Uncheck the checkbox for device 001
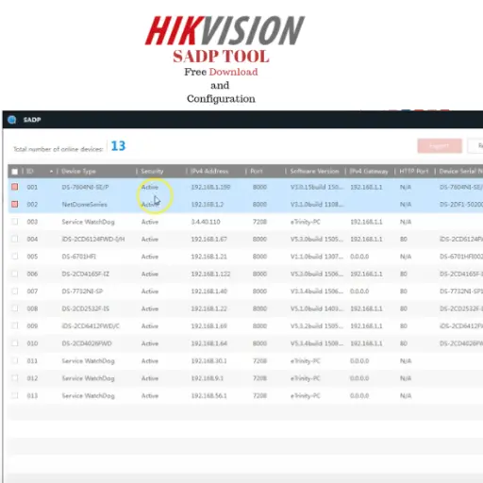 click(14, 187)
